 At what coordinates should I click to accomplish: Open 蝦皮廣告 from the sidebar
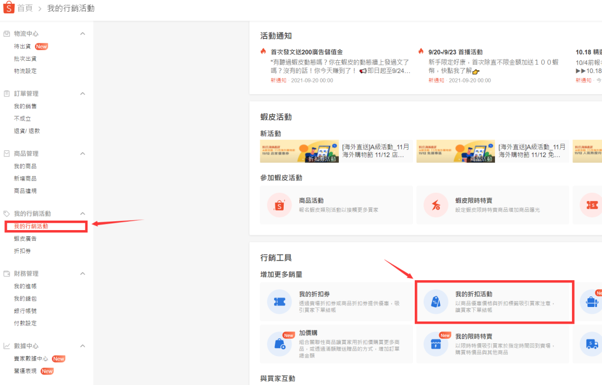pyautogui.click(x=24, y=238)
